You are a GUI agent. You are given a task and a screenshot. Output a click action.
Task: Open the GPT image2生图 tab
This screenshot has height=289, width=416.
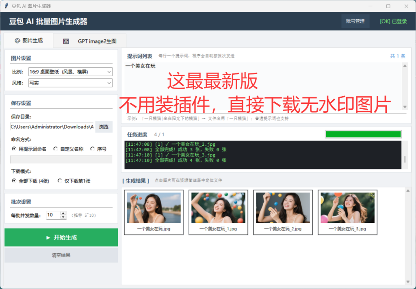pyautogui.click(x=90, y=41)
